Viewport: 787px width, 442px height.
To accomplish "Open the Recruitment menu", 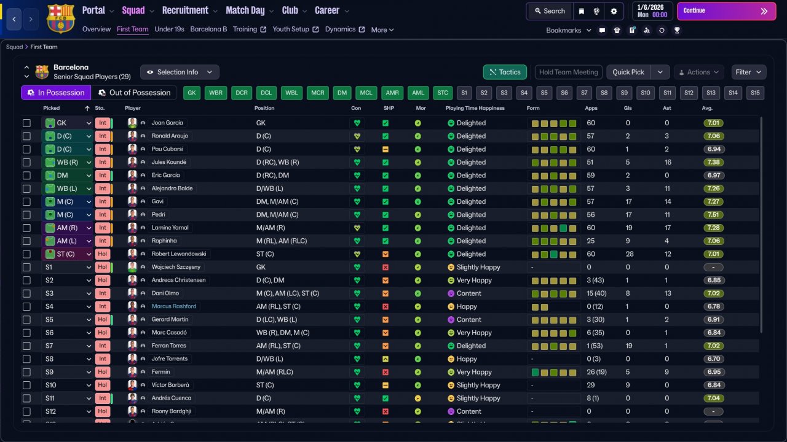I will pos(190,10).
